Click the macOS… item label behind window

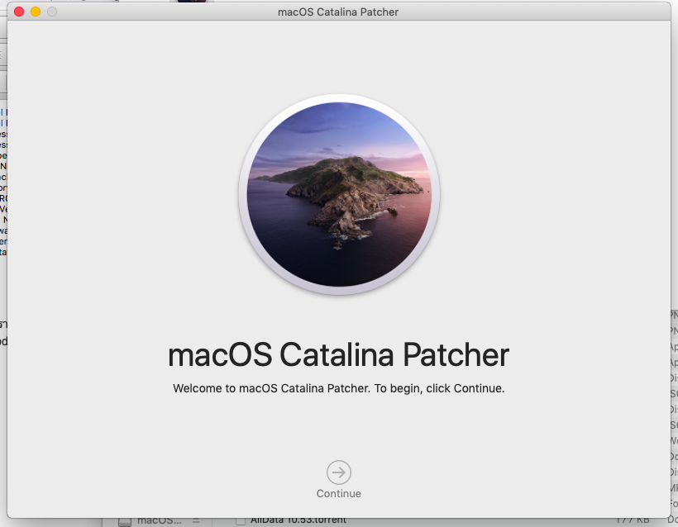159,520
